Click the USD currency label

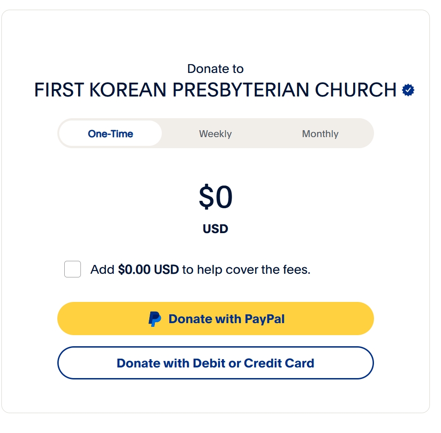click(215, 229)
